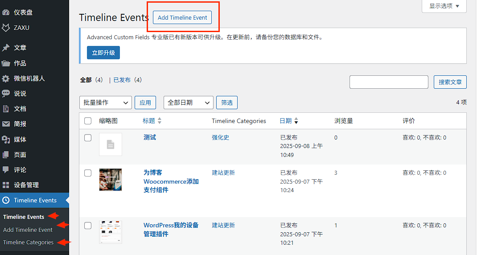Image resolution: width=477 pixels, height=255 pixels.
Task: Click the WeChat robot gear icon
Action: pyautogui.click(x=6, y=78)
